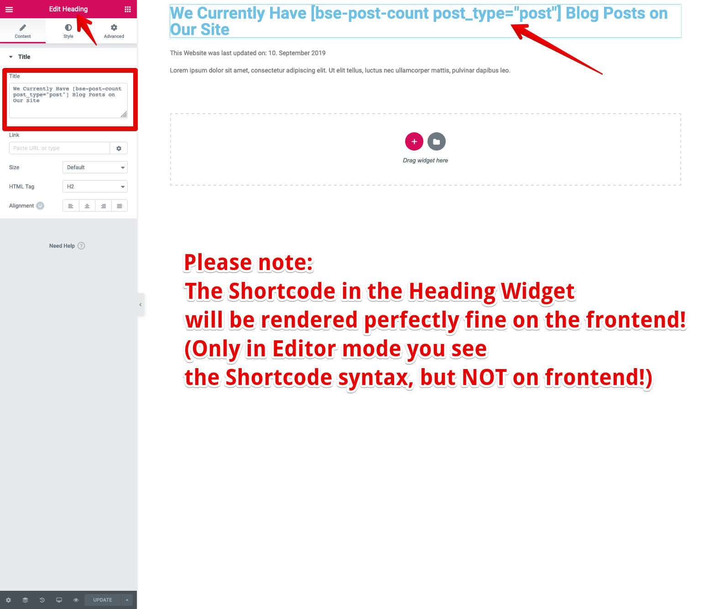Open the Size dropdown
The height and width of the screenshot is (609, 714).
point(95,167)
